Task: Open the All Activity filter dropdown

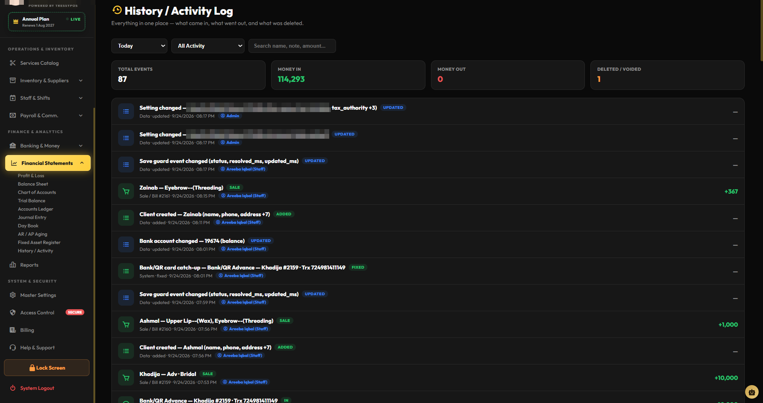Action: [208, 46]
